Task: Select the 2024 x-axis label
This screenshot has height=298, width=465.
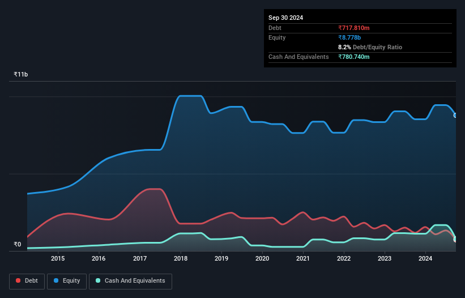Action: [x=425, y=258]
